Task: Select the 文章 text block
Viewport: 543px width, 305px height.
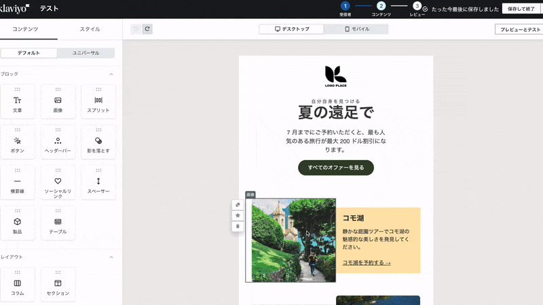Action: tap(18, 102)
